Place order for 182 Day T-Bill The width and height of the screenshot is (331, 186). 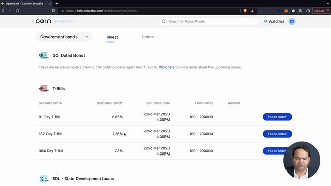click(277, 134)
